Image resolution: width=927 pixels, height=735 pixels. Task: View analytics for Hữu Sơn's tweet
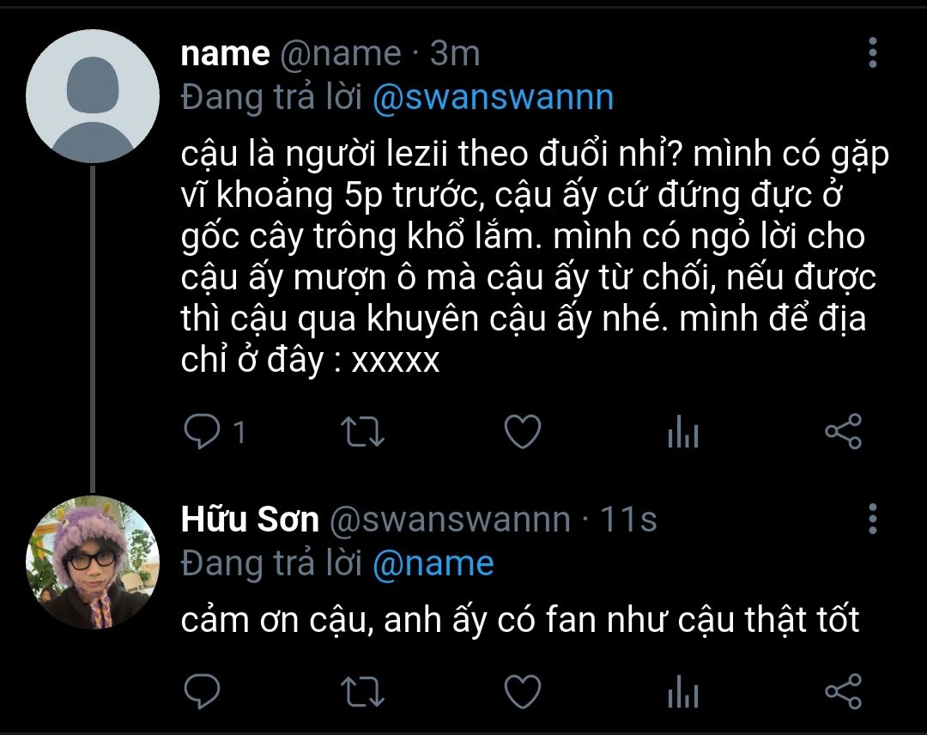(682, 693)
